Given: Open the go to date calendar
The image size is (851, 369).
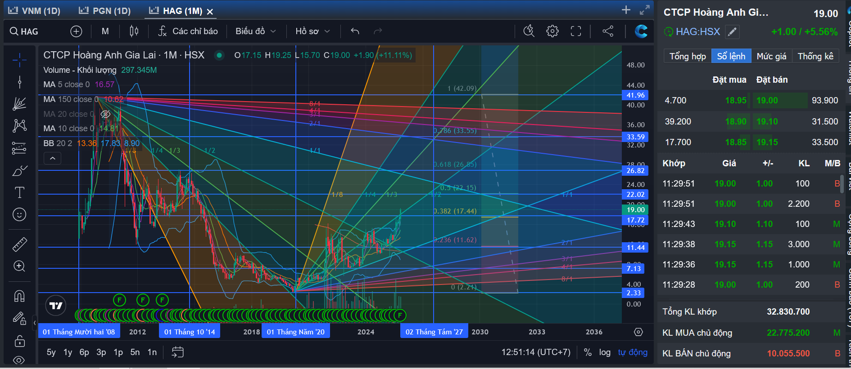Looking at the screenshot, I should tap(178, 352).
